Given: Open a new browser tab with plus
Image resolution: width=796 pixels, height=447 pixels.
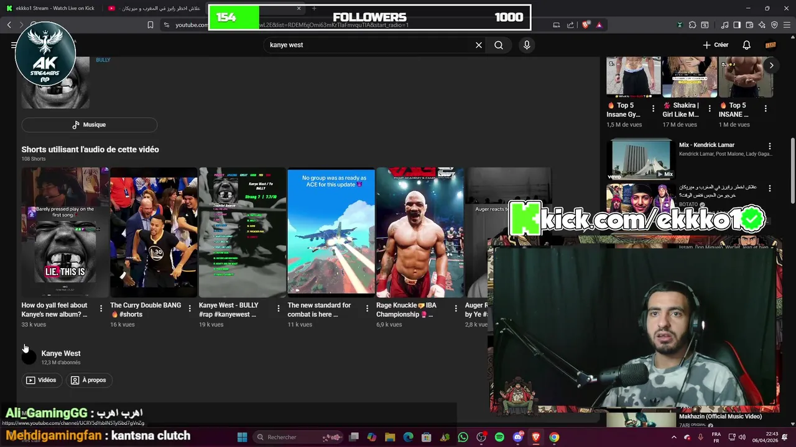Looking at the screenshot, I should [x=314, y=8].
